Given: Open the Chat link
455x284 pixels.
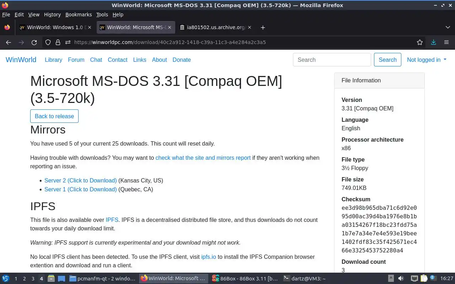Looking at the screenshot, I should (x=96, y=60).
